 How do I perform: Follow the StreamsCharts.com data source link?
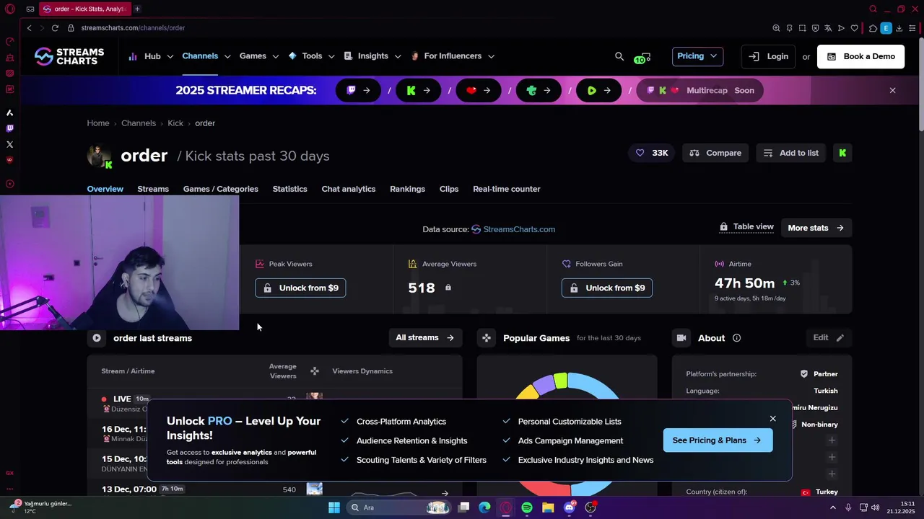point(513,229)
